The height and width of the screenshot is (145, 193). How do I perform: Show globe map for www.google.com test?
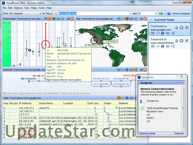pyautogui.click(x=162, y=33)
